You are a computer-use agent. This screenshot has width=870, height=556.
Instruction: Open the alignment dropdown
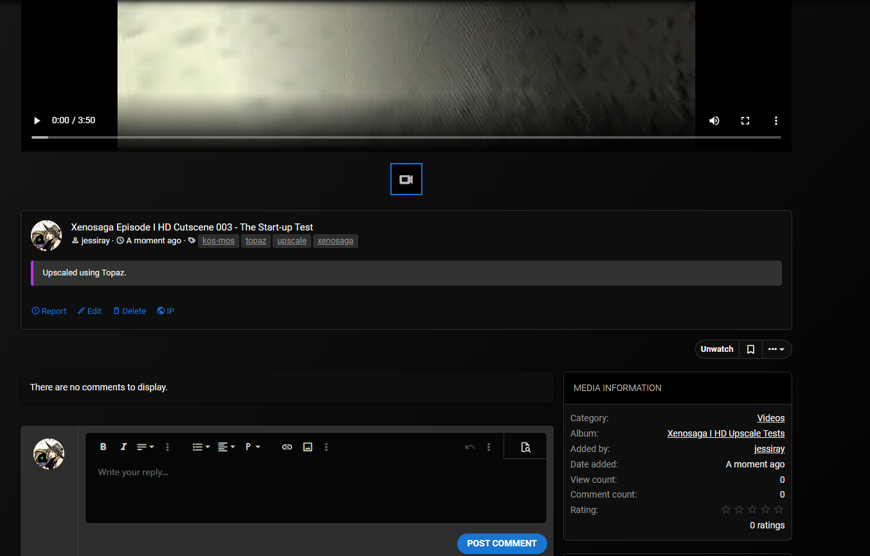point(226,447)
